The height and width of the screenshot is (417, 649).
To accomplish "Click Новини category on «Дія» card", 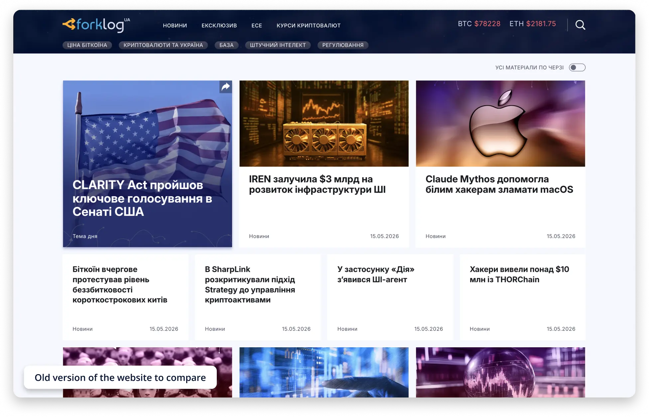I will pos(347,329).
